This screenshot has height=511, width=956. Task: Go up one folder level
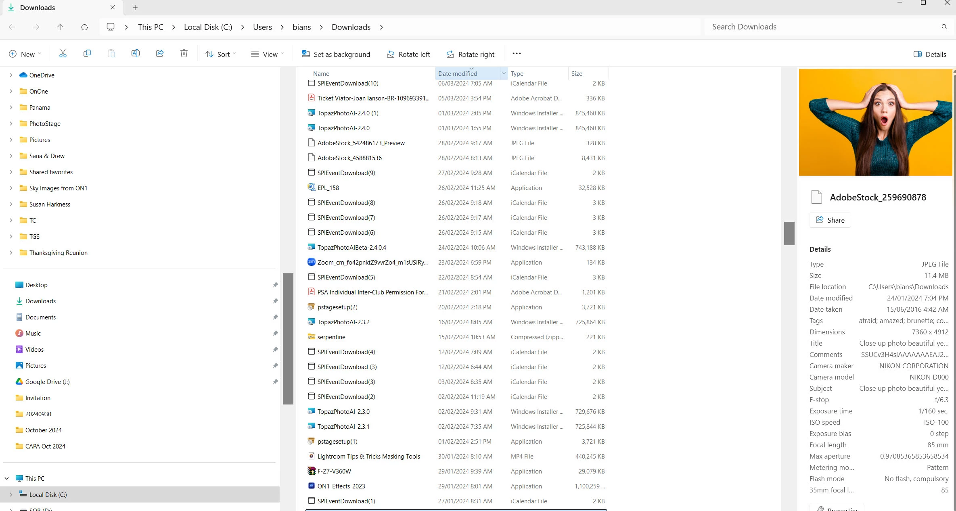tap(60, 27)
